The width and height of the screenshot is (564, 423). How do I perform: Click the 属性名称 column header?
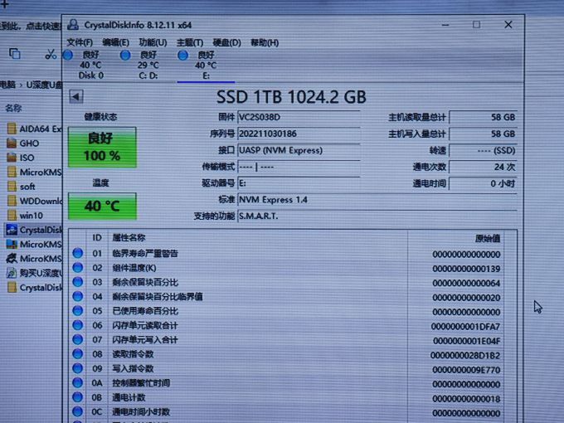(x=129, y=238)
